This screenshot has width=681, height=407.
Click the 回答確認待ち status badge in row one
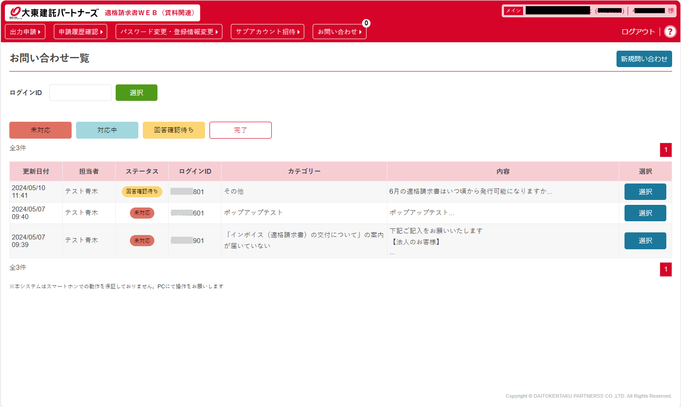click(x=142, y=192)
